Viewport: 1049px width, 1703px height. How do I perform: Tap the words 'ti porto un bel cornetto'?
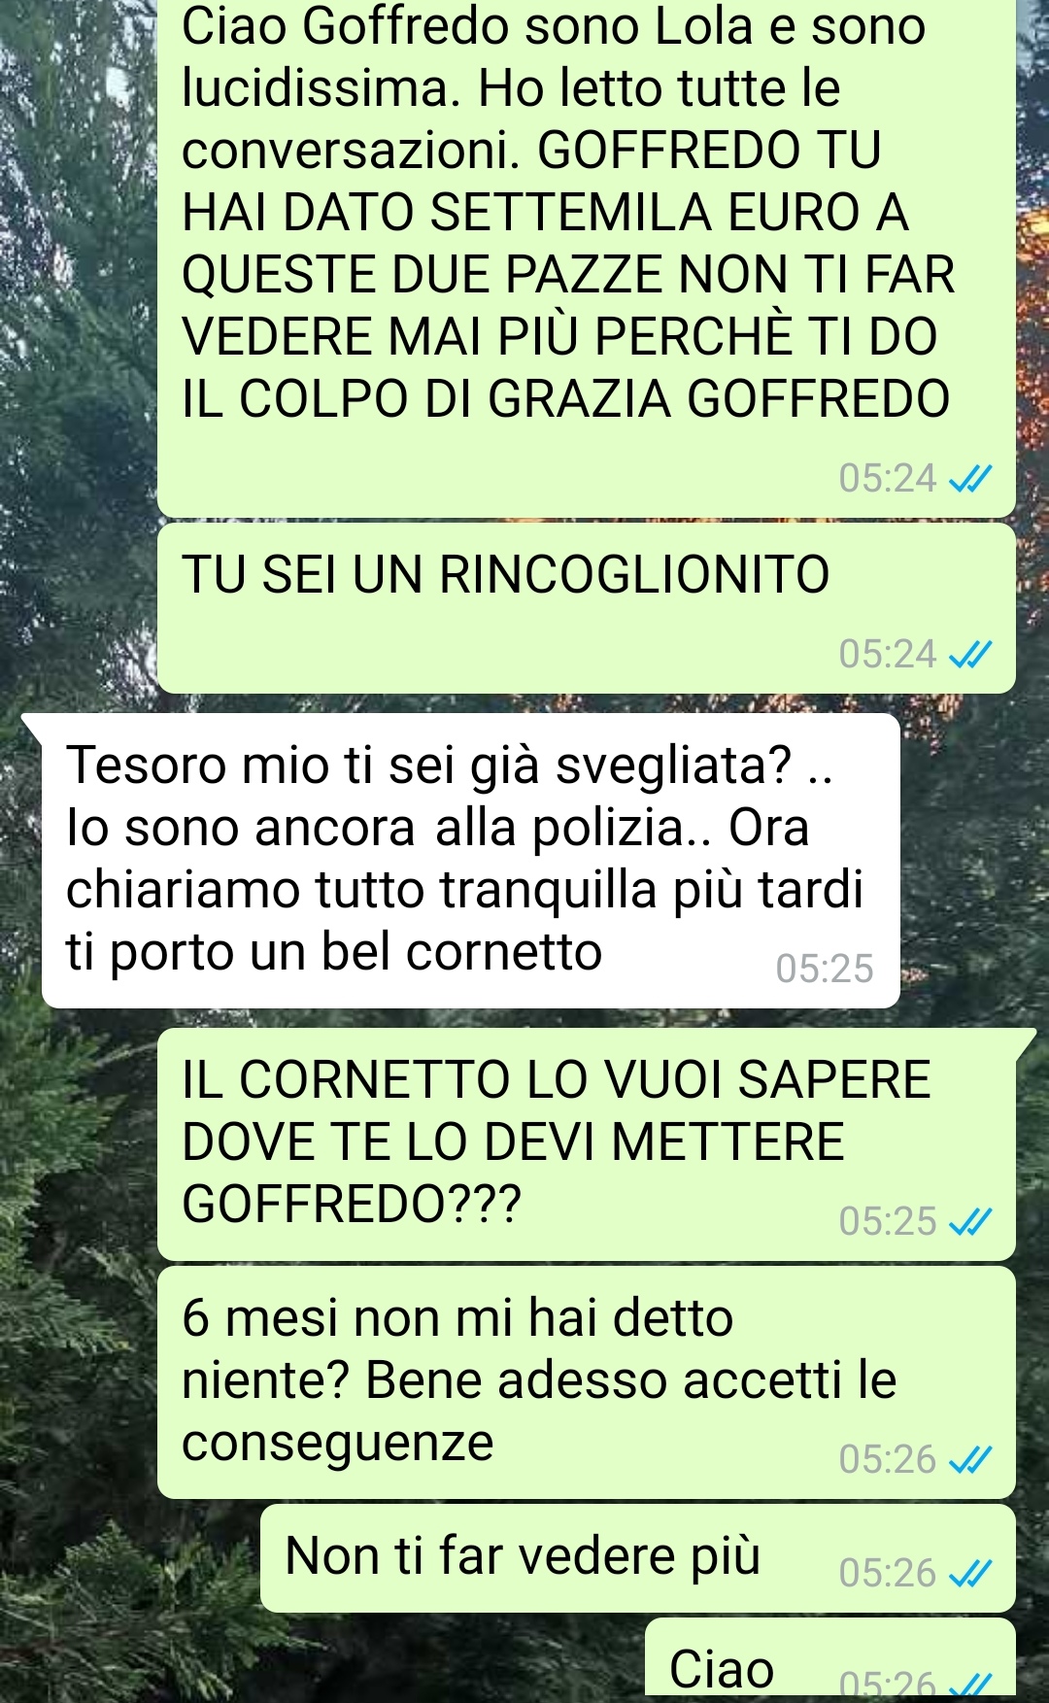[334, 952]
